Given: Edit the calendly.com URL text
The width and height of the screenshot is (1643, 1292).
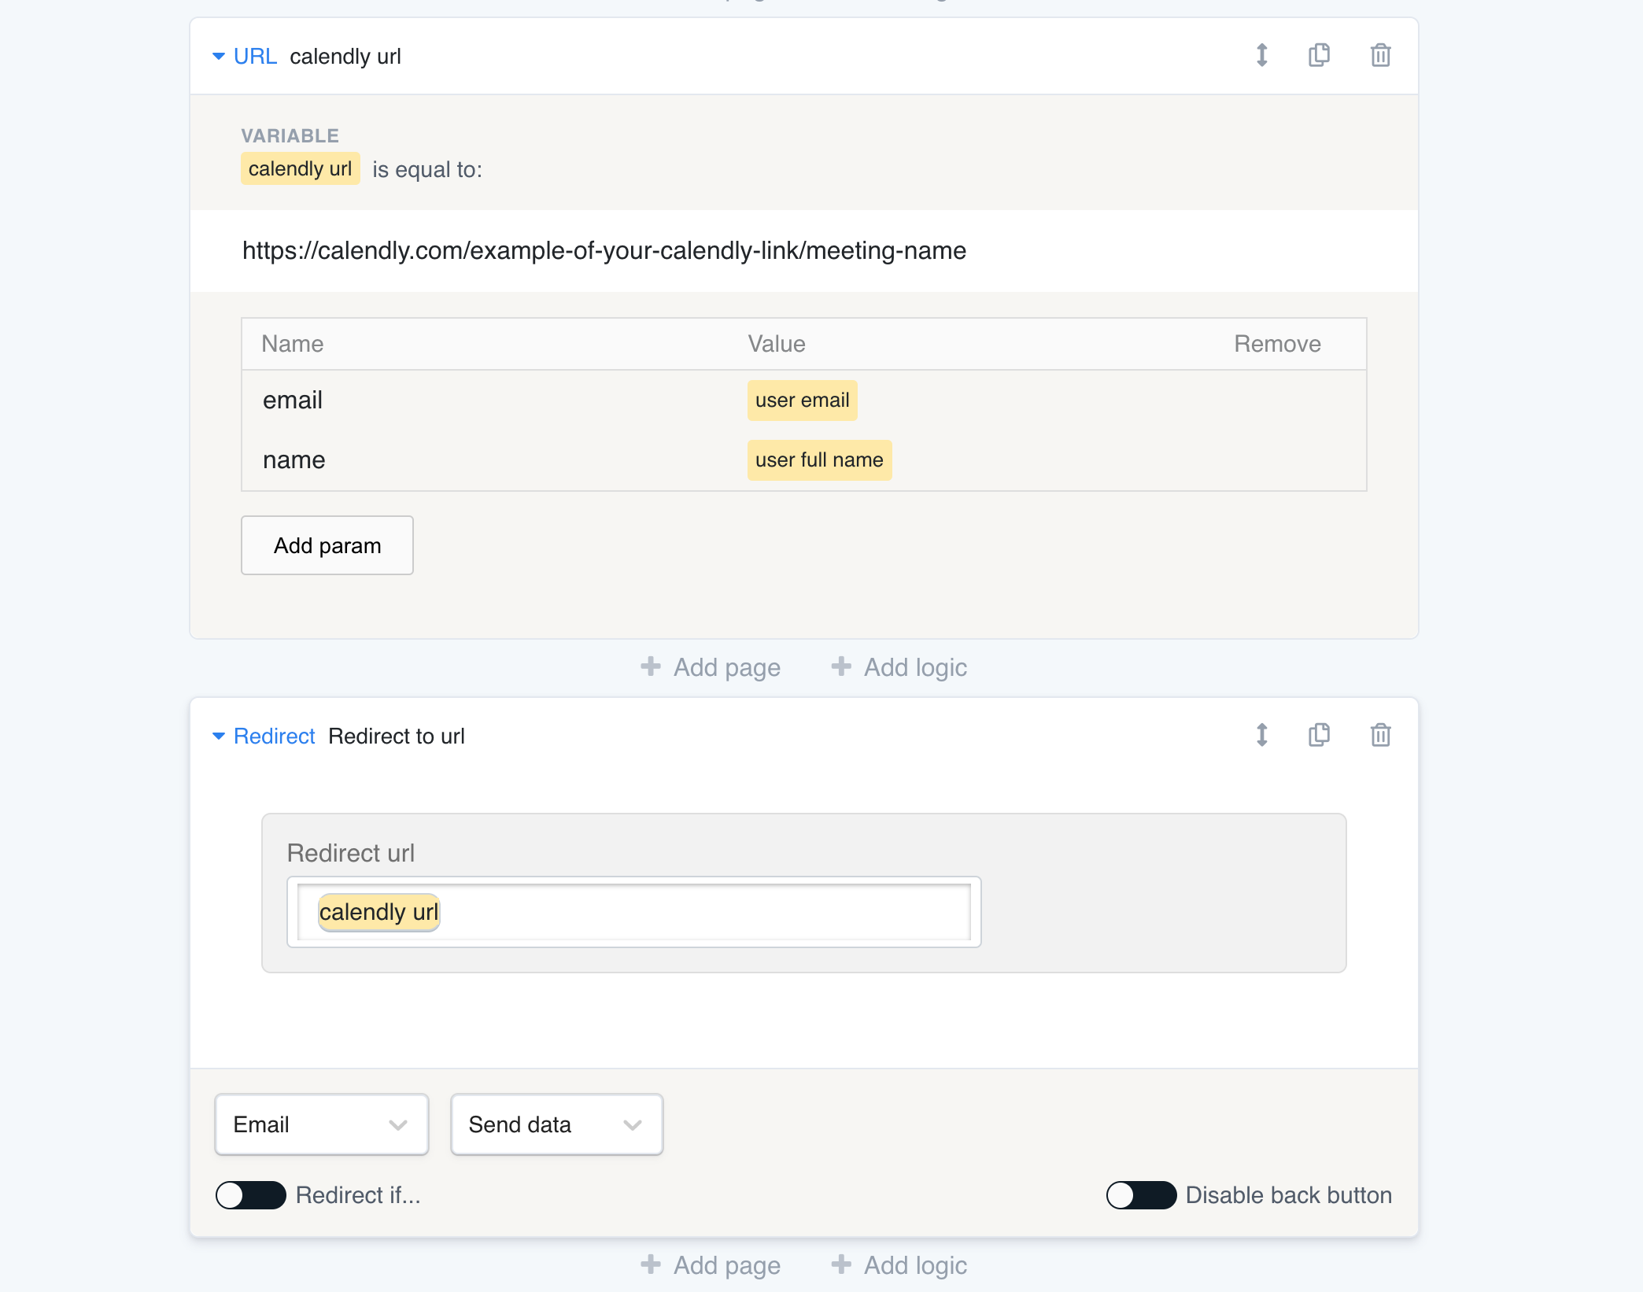Looking at the screenshot, I should (604, 251).
